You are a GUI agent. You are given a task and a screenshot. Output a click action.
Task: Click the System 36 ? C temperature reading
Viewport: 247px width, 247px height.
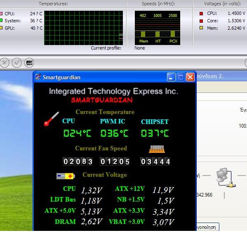click(36, 21)
